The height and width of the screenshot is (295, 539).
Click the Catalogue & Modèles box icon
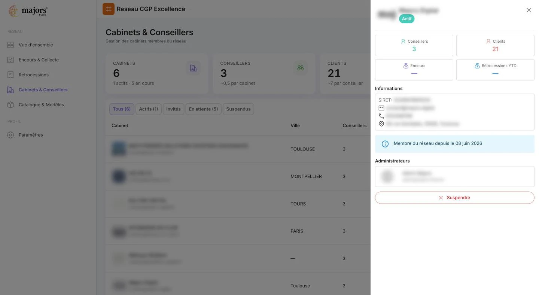tap(10, 105)
